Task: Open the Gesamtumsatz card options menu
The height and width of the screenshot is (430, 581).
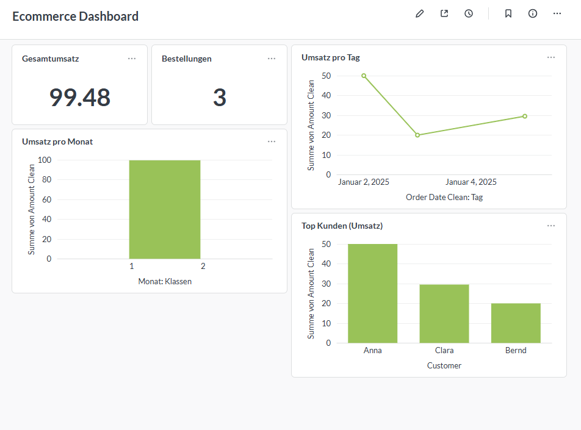Action: (132, 59)
